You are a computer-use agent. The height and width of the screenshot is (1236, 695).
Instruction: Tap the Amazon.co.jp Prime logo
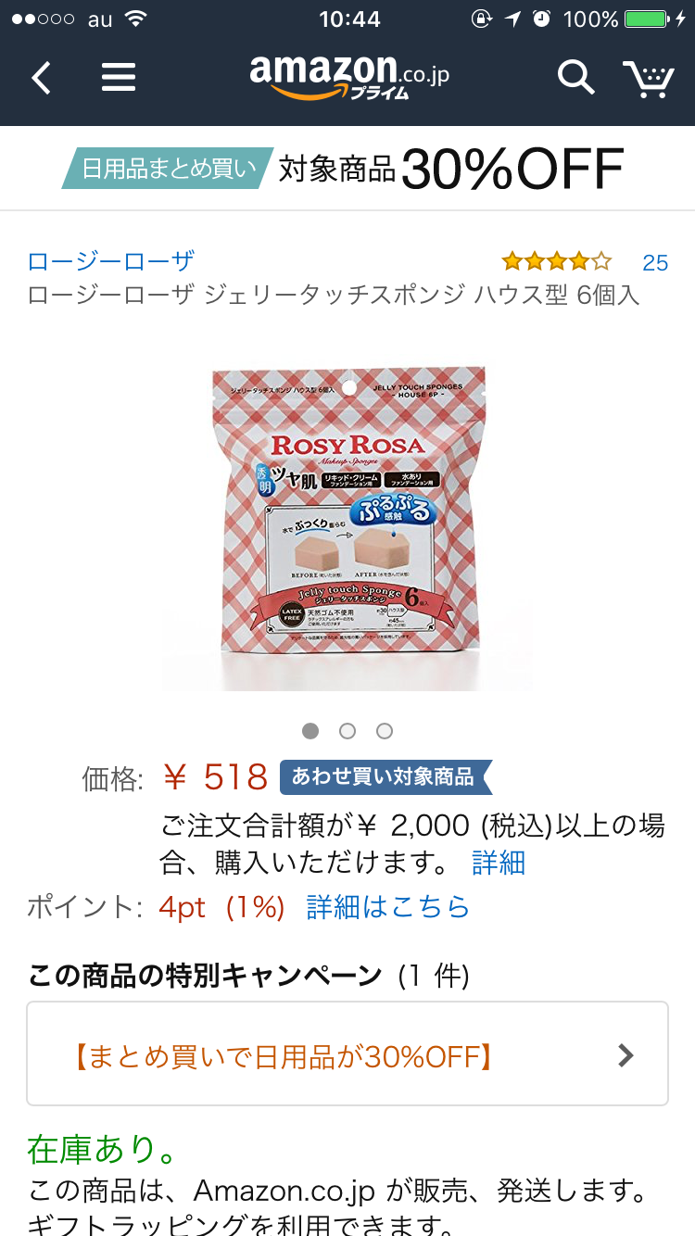(348, 78)
